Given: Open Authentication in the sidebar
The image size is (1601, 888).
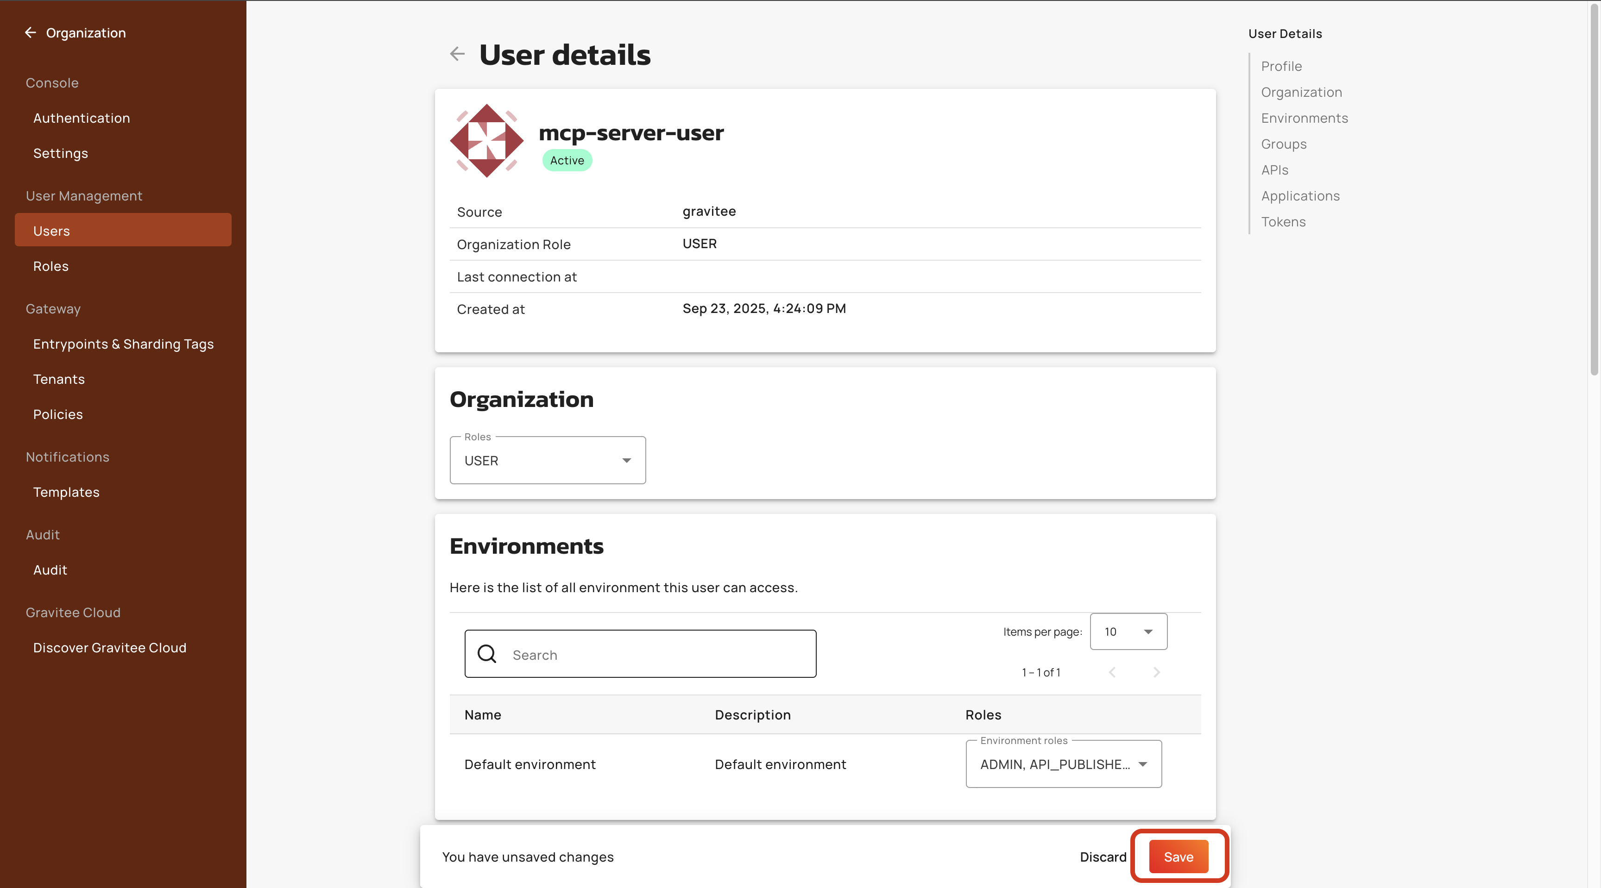Looking at the screenshot, I should click(82, 118).
